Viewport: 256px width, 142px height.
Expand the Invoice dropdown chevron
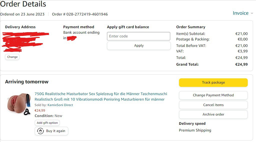(x=252, y=13)
